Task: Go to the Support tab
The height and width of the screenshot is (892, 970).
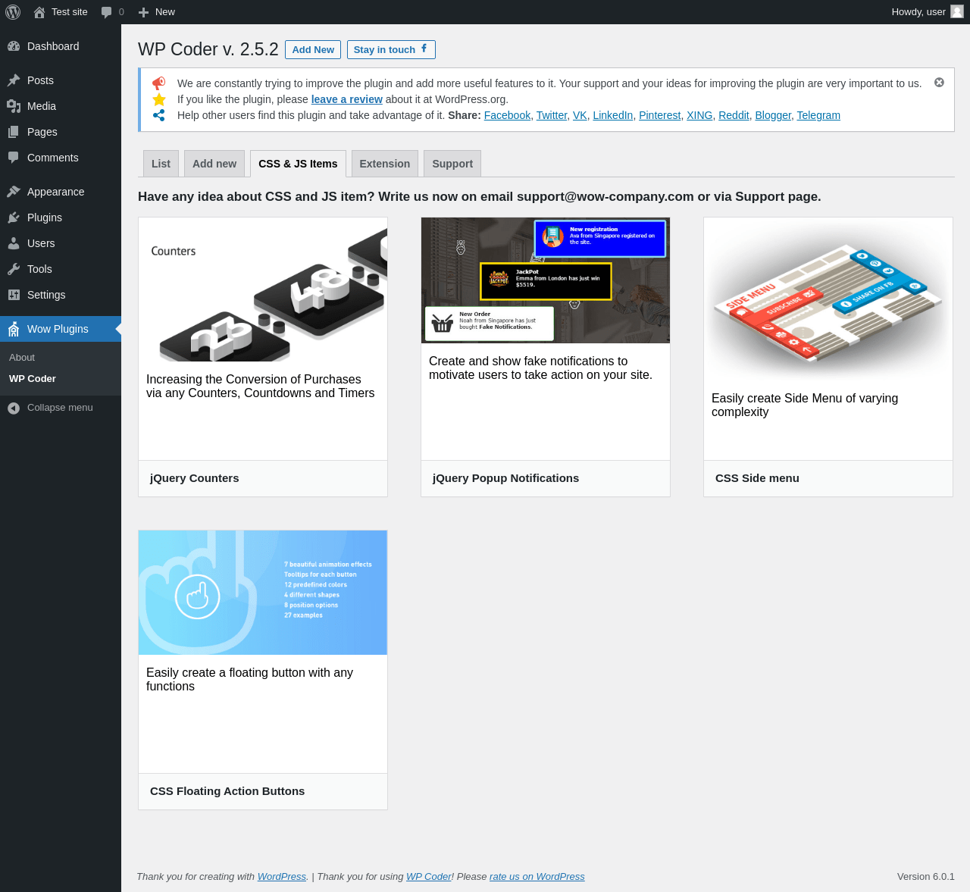Action: (452, 164)
